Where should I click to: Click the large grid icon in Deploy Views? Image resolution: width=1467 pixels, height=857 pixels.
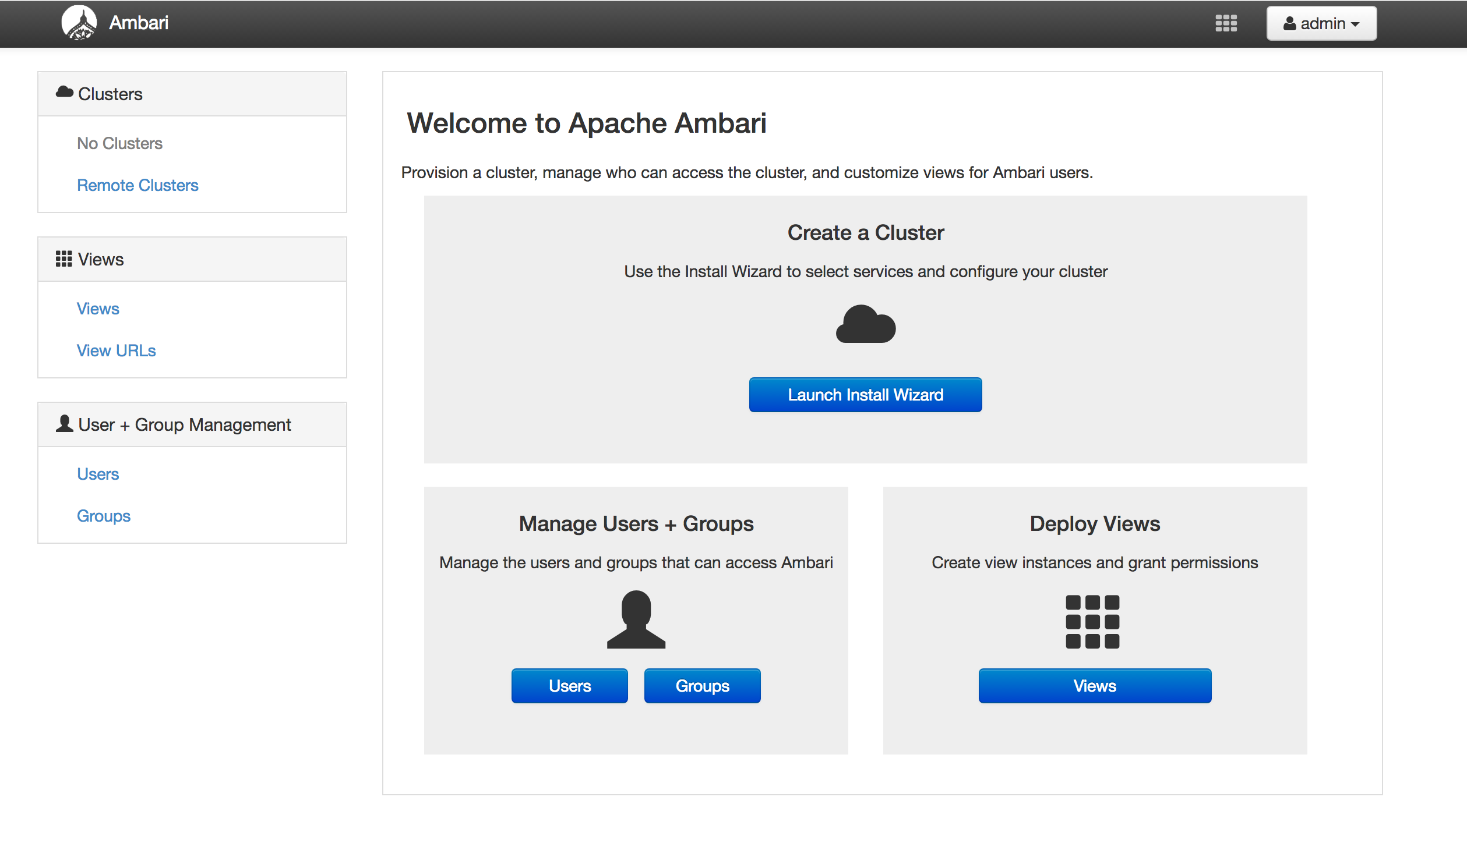pyautogui.click(x=1092, y=621)
